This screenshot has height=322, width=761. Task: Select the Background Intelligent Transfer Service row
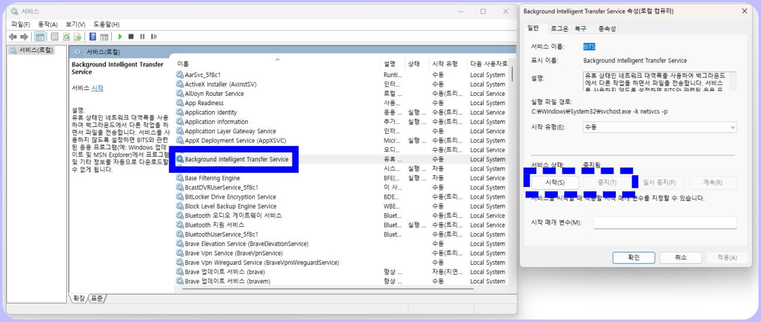341,159
